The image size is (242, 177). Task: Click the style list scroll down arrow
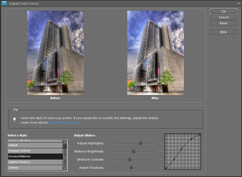tap(65, 168)
